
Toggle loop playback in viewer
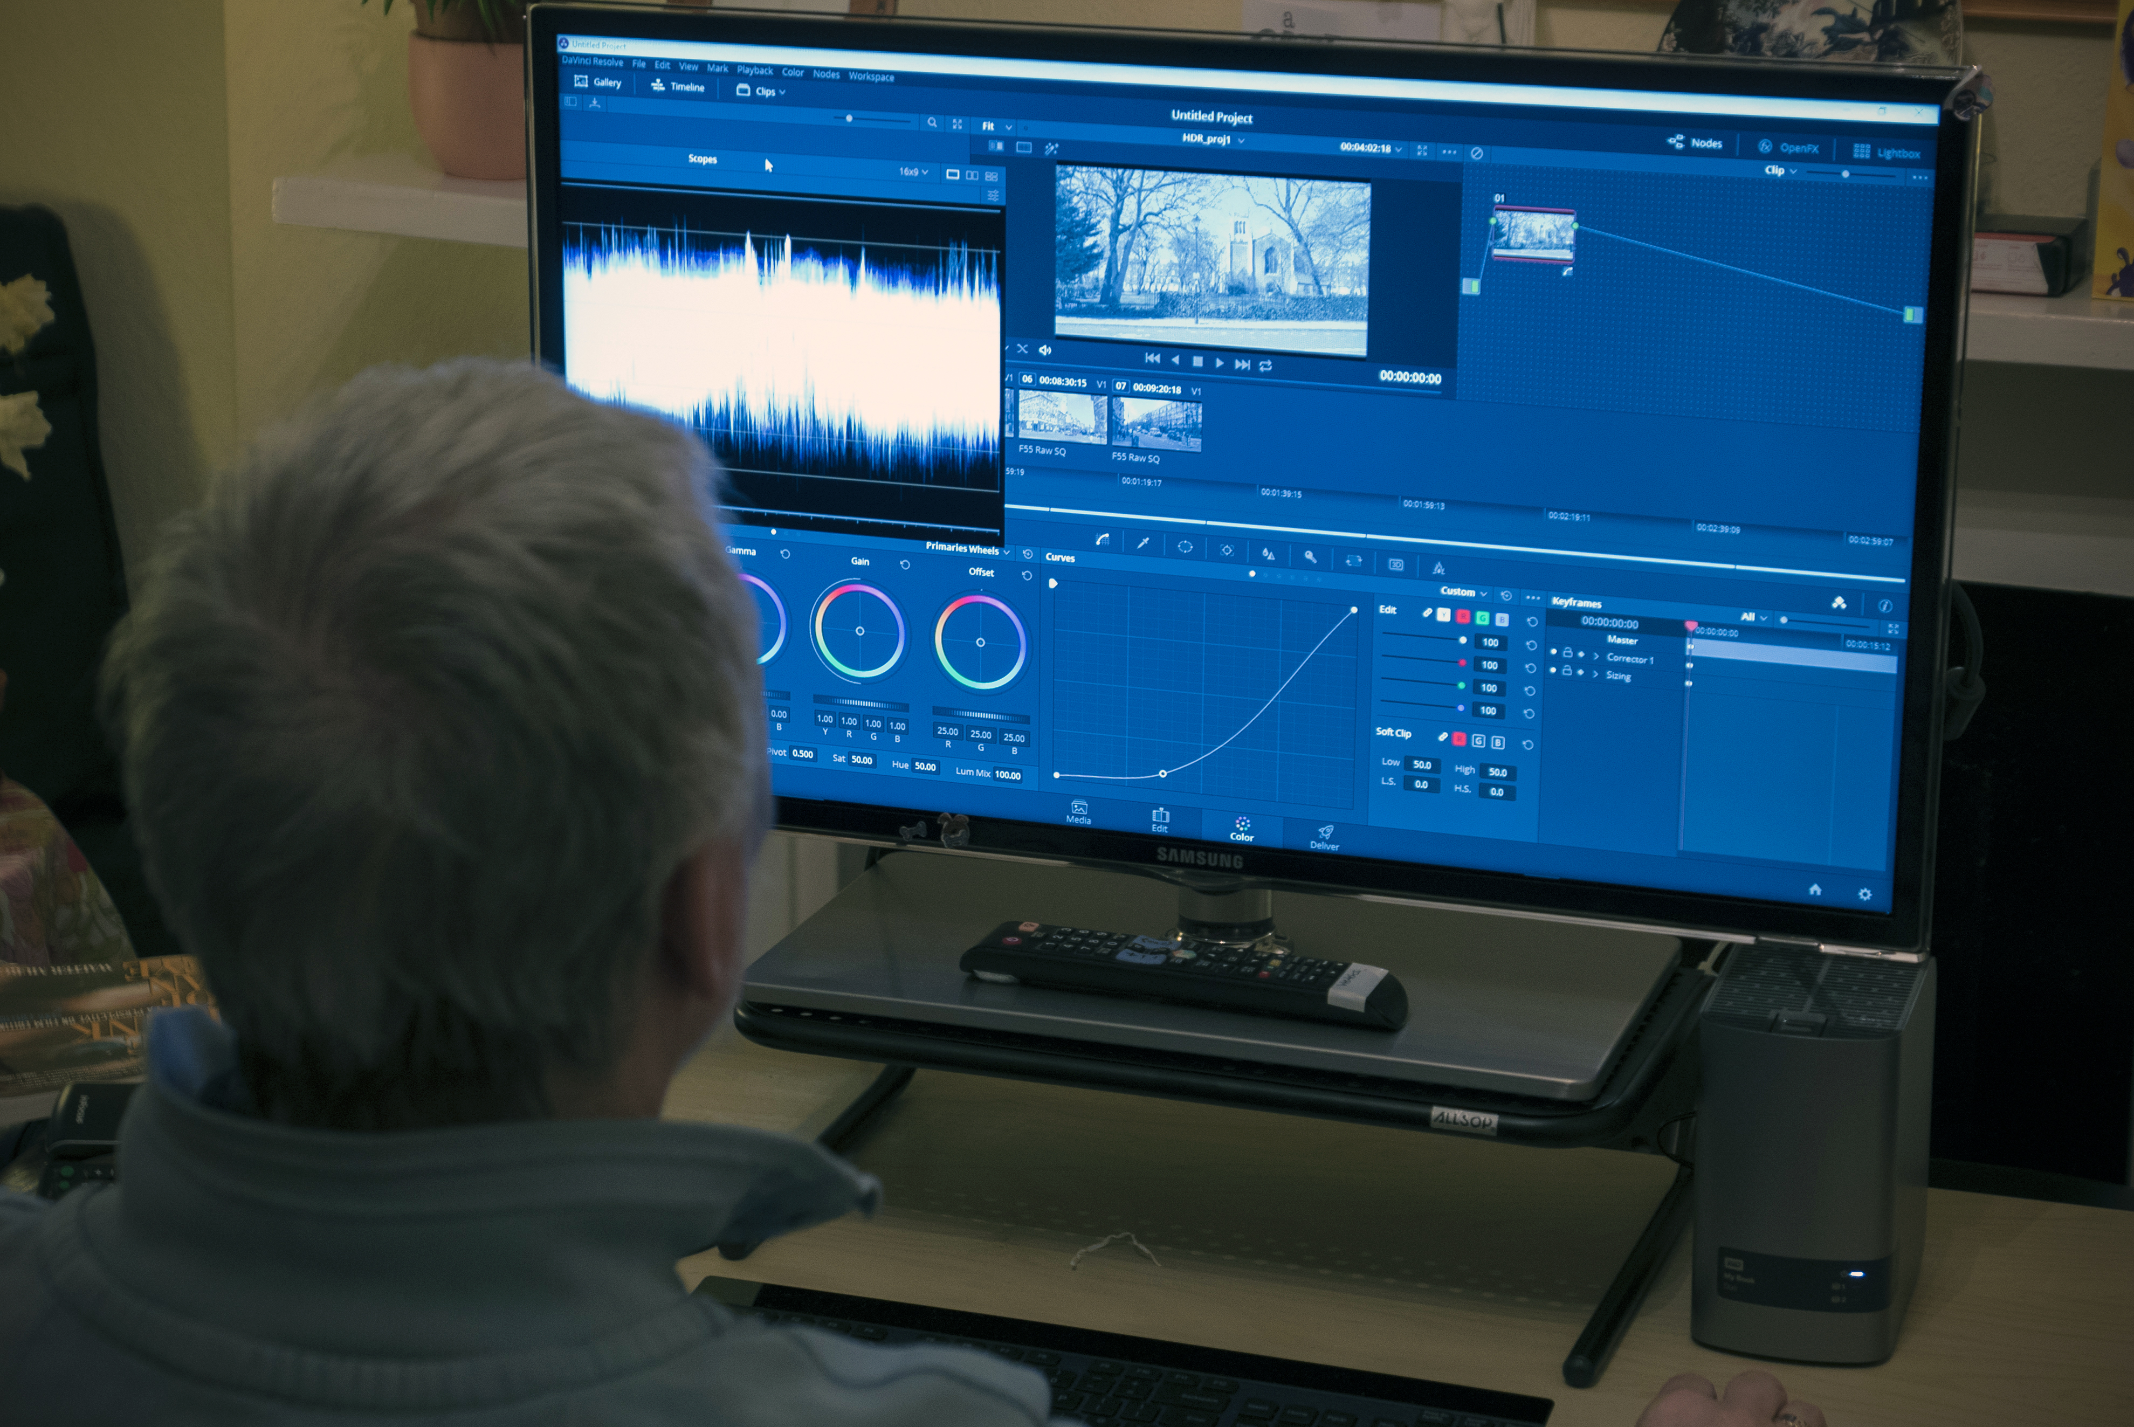1265,366
